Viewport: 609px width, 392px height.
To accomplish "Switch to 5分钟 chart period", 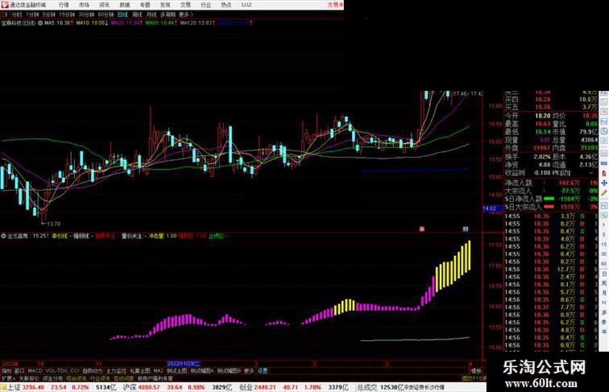I will (48, 15).
